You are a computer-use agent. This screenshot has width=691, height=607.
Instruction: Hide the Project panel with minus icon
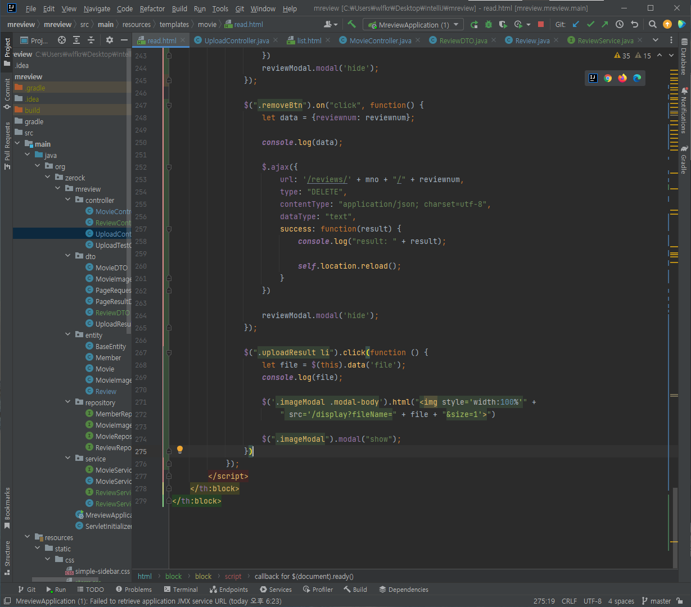pos(124,40)
